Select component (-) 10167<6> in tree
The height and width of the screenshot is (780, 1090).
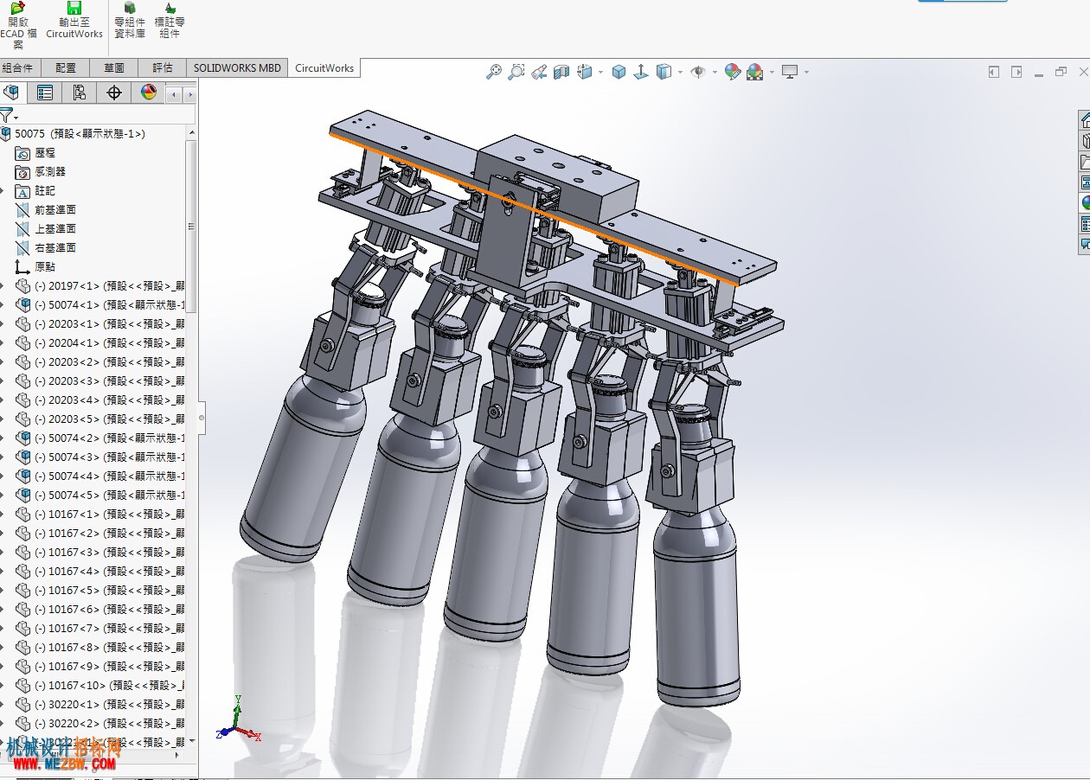[100, 610]
